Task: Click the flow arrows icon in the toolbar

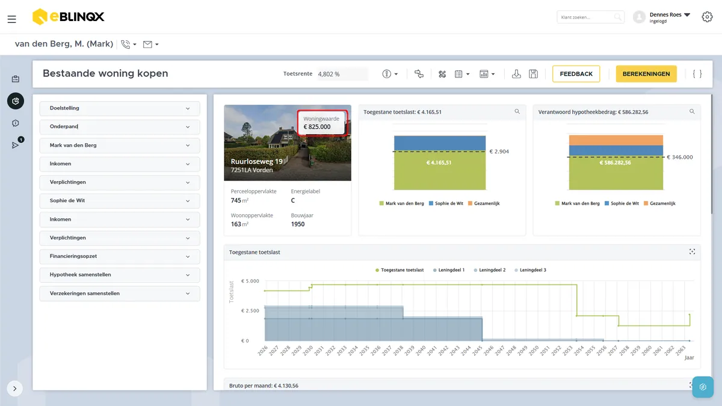Action: 419,74
